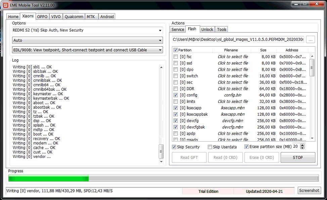Decrease erase partition size with down arrow
Screen dimensions: 327x200
click(x=302, y=148)
